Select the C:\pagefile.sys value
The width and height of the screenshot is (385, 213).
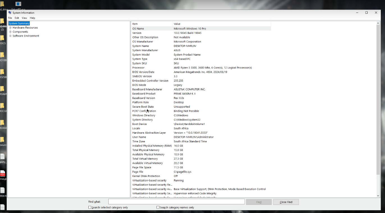[x=182, y=172]
